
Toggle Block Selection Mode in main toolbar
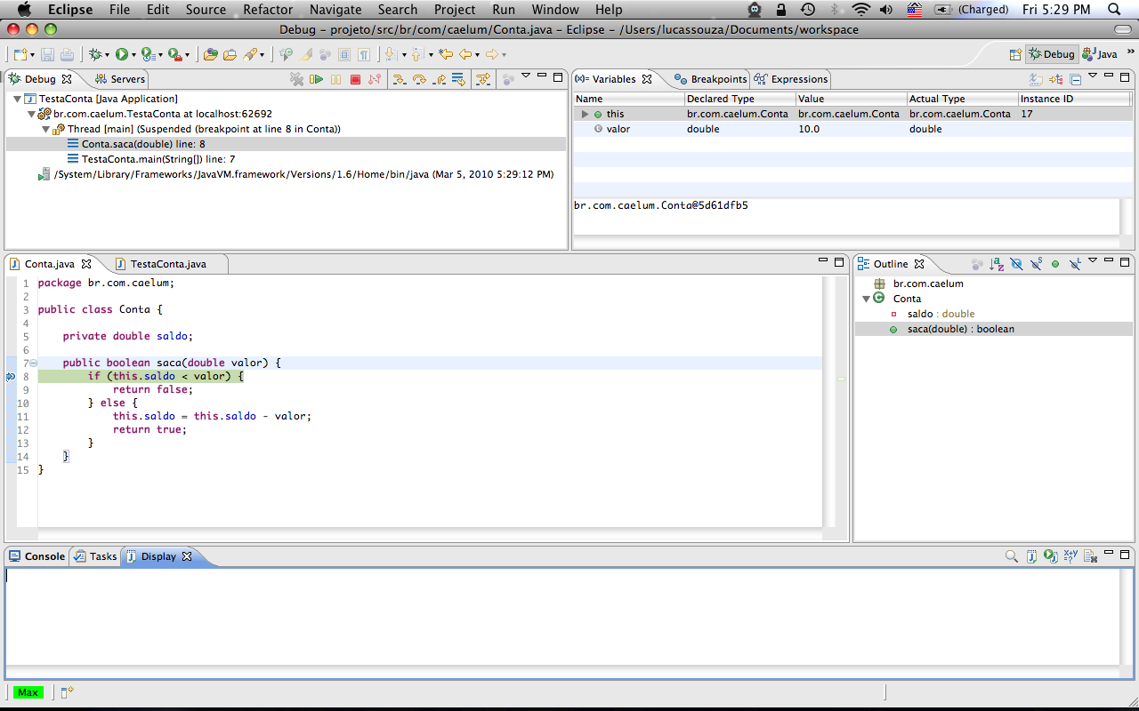pos(344,54)
